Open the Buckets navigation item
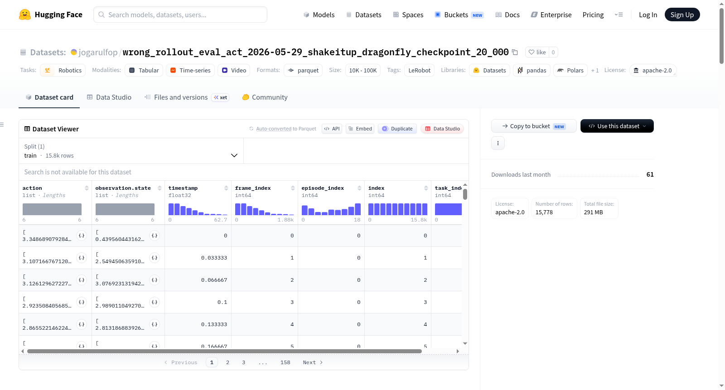 pos(459,14)
